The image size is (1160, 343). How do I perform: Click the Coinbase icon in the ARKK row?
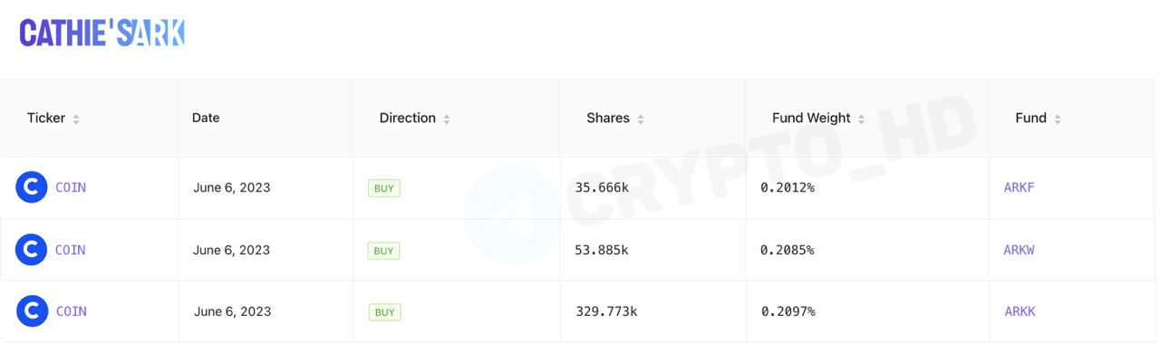(32, 311)
